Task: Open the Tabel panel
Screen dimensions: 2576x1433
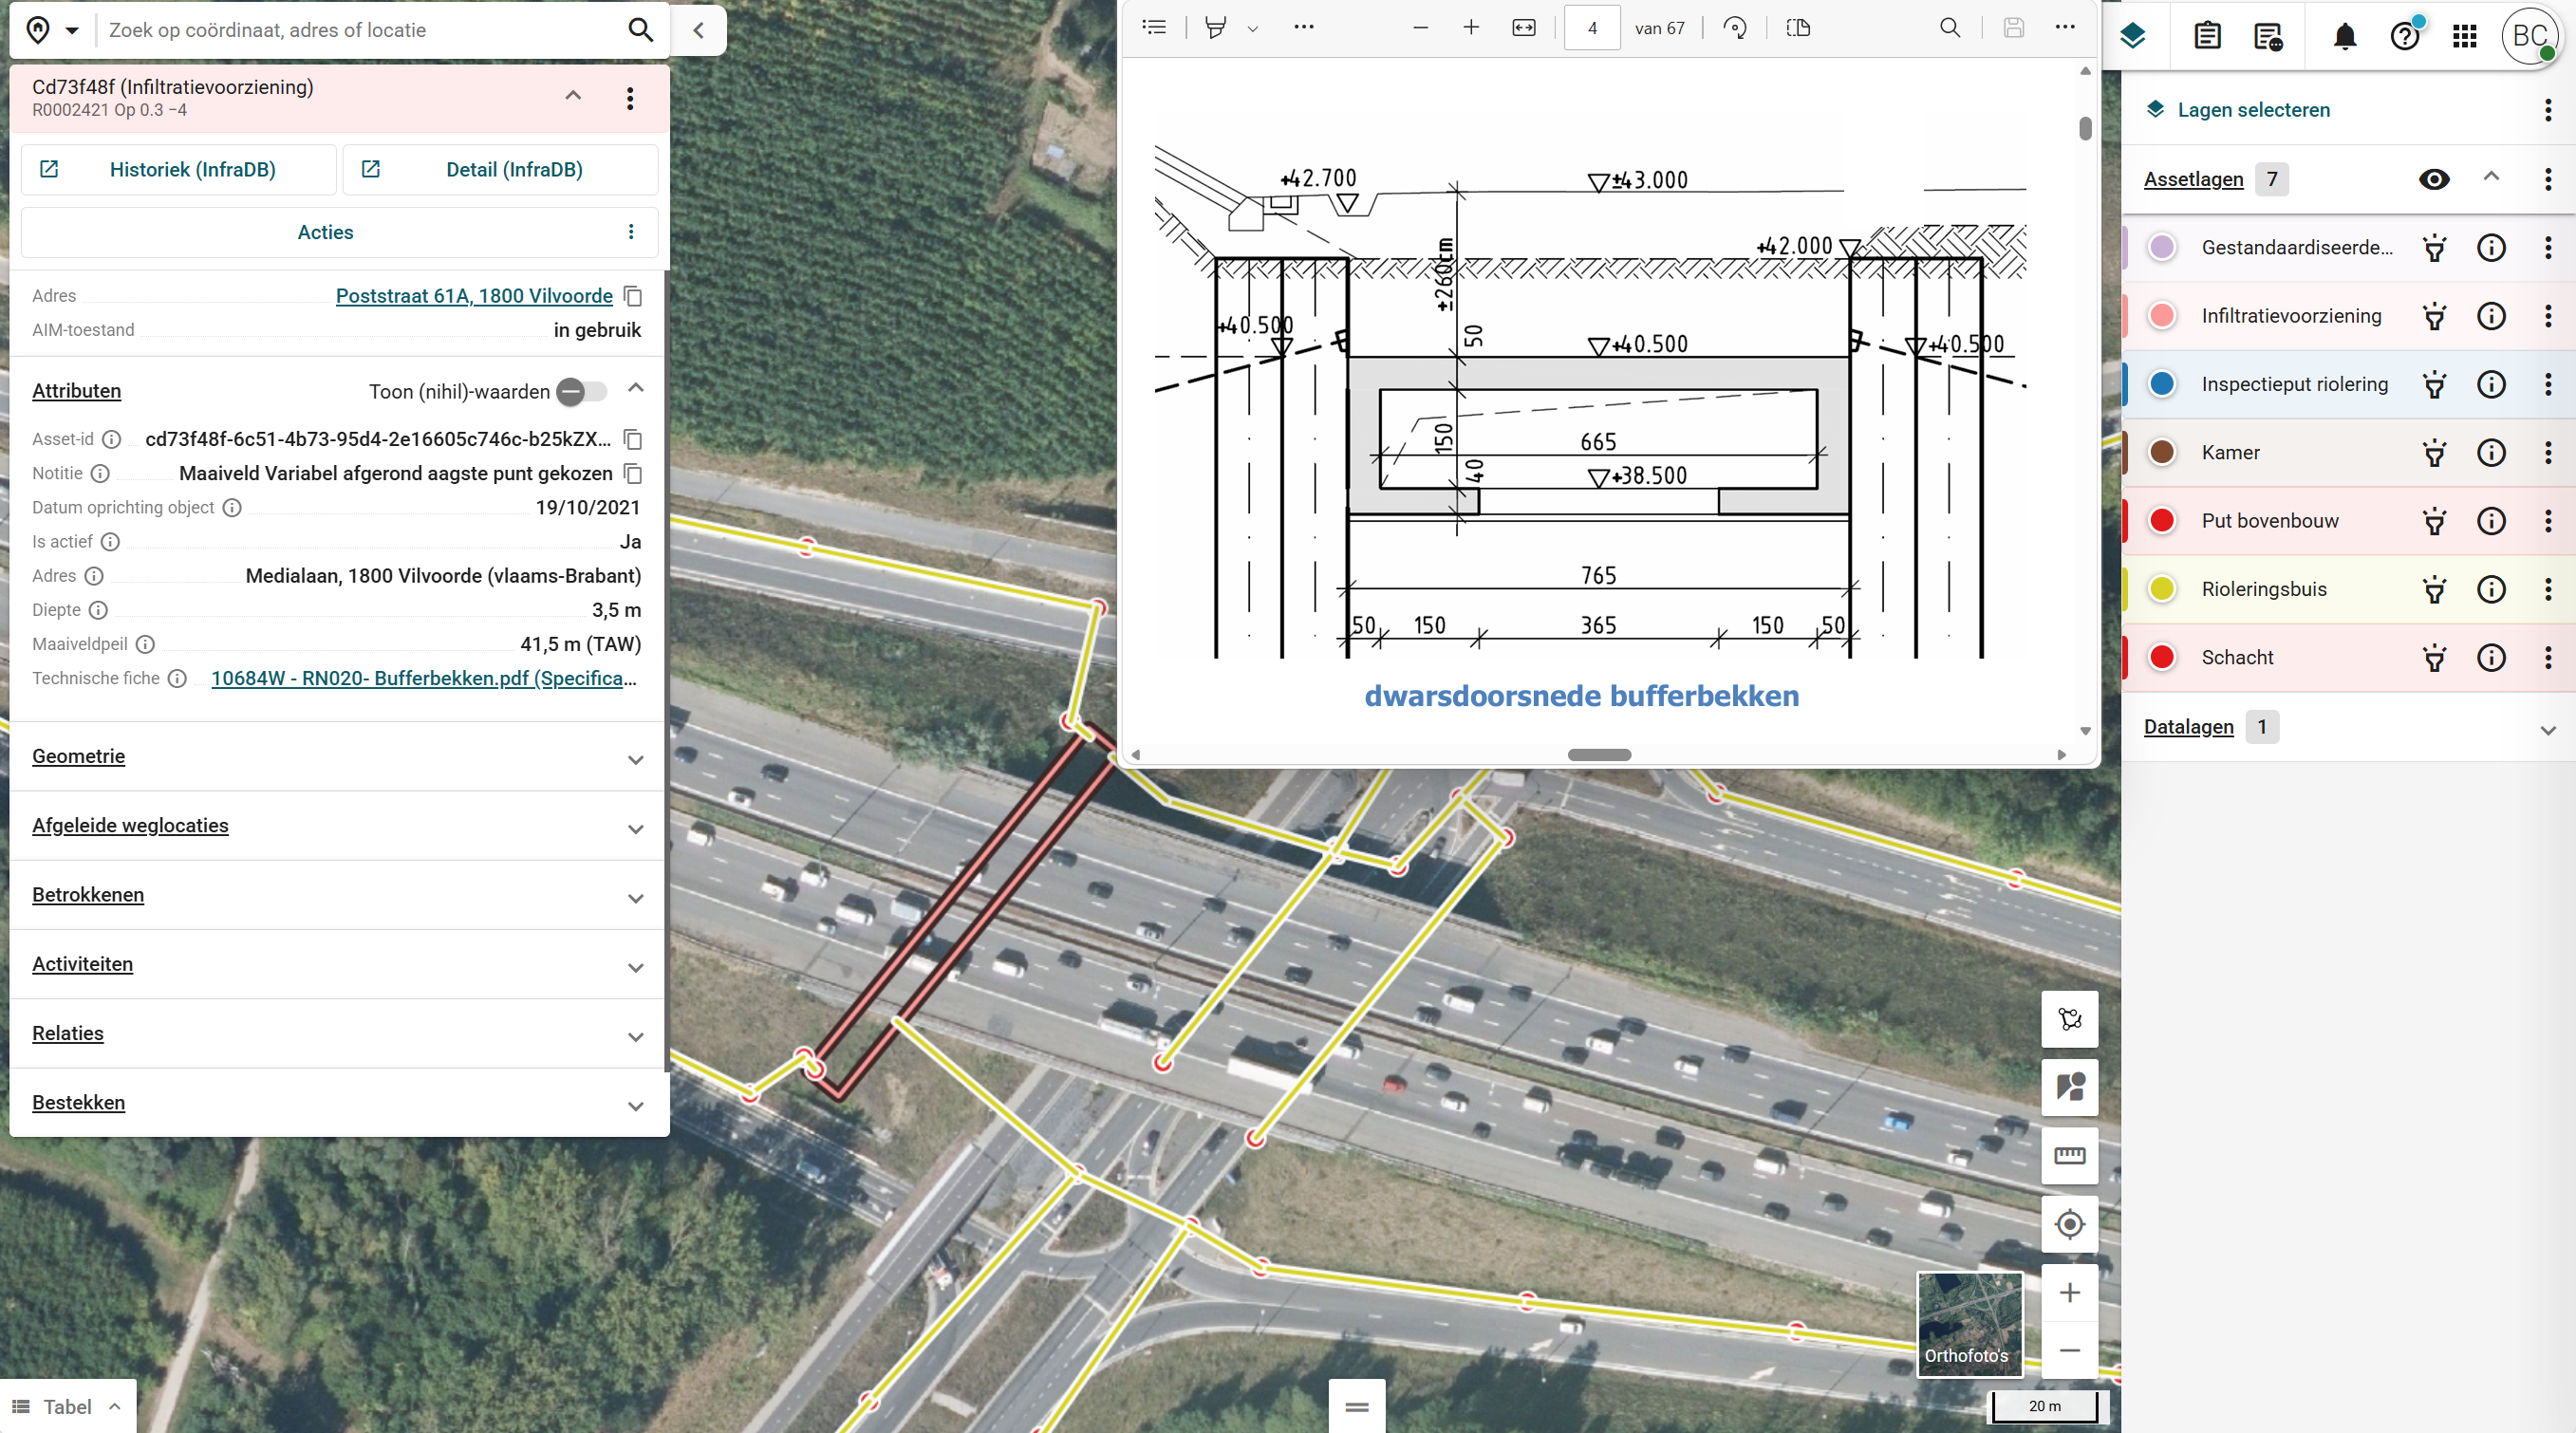Action: [67, 1406]
